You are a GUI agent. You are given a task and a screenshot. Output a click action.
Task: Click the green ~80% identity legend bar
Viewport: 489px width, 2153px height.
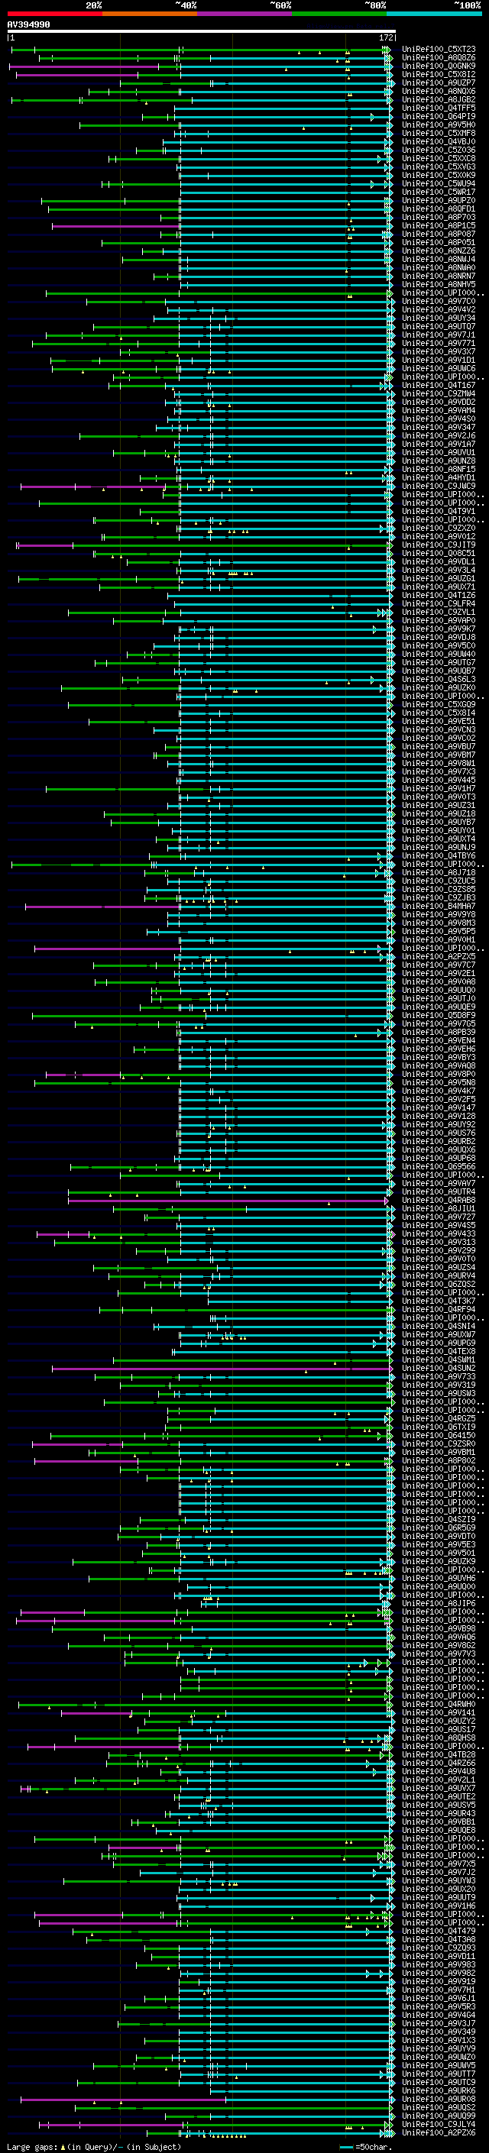point(339,14)
